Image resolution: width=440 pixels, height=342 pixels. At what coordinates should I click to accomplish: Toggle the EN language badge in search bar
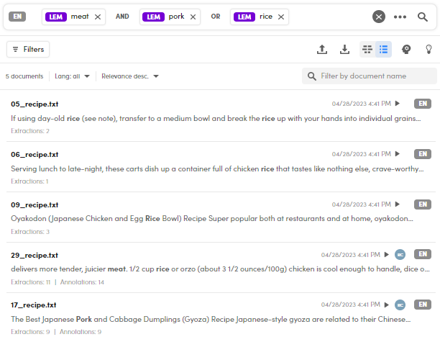[17, 16]
